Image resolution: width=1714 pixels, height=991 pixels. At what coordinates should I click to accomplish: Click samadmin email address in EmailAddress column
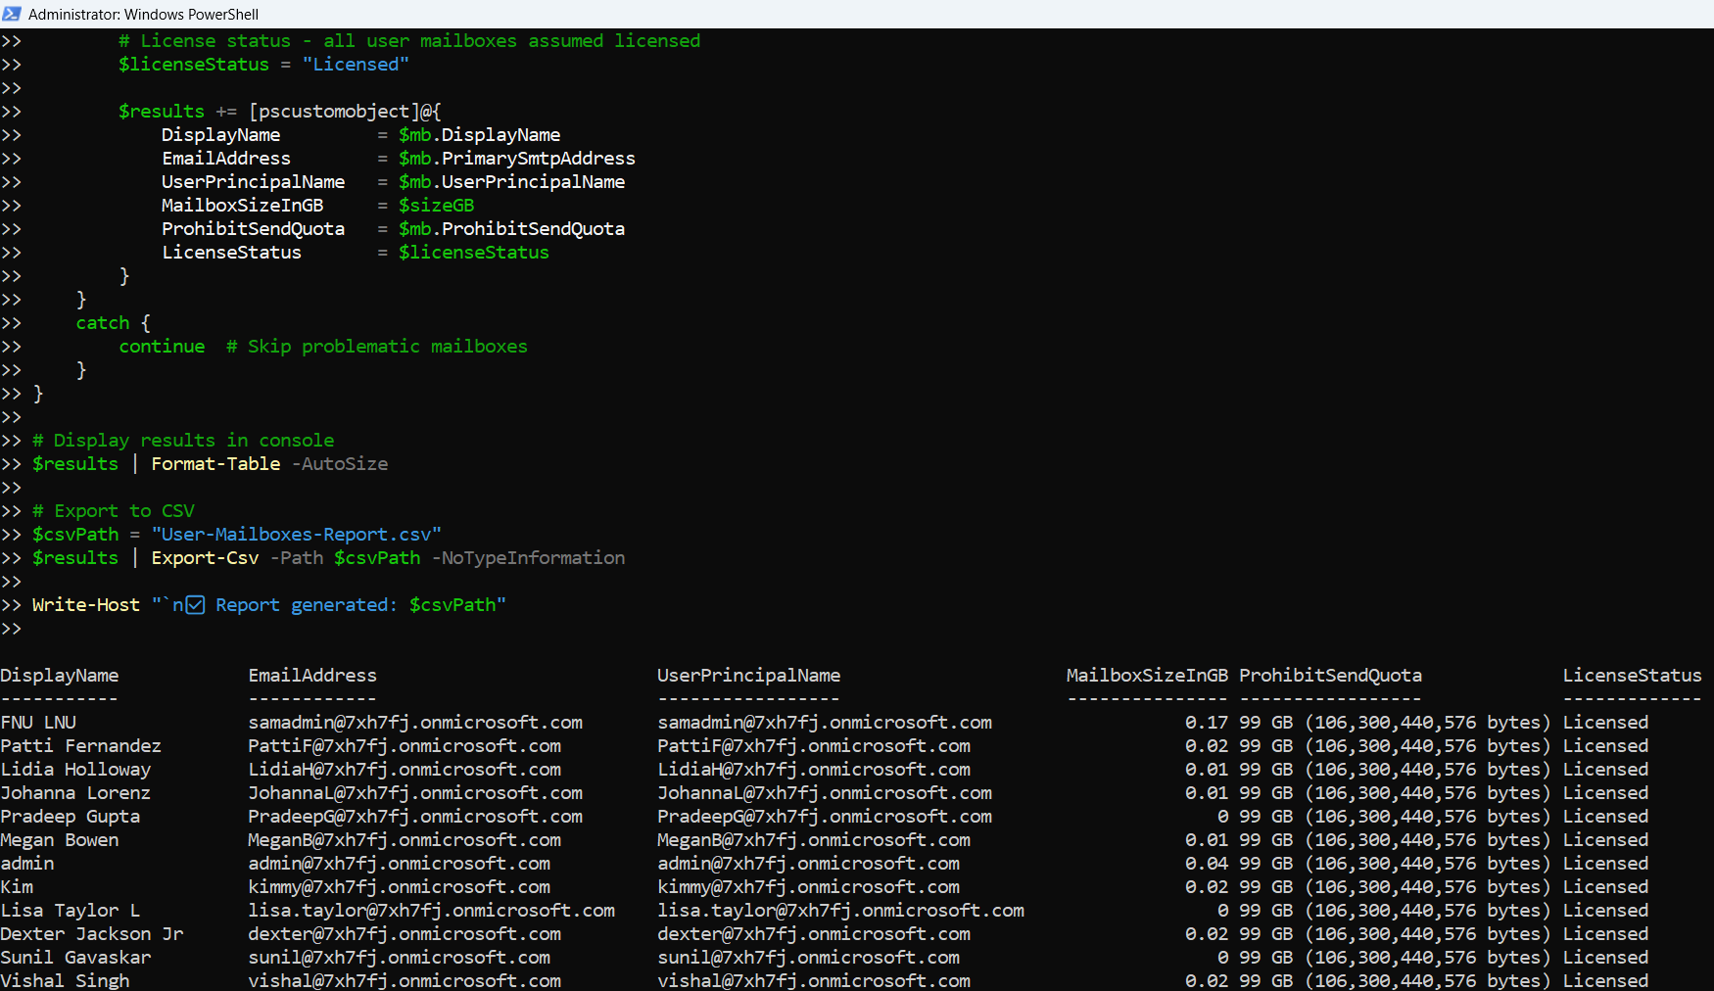coord(415,723)
